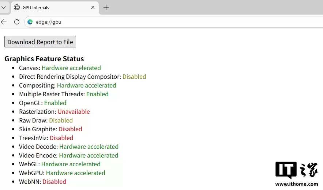Image resolution: width=323 pixels, height=190 pixels.
Task: Click the Skia Graphite Disabled entry
Action: pyautogui.click(x=50, y=129)
